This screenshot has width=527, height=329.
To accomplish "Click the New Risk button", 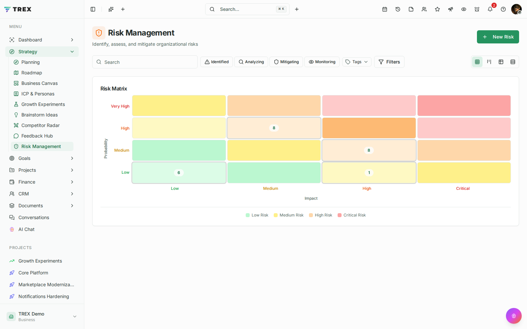I will click(x=498, y=37).
